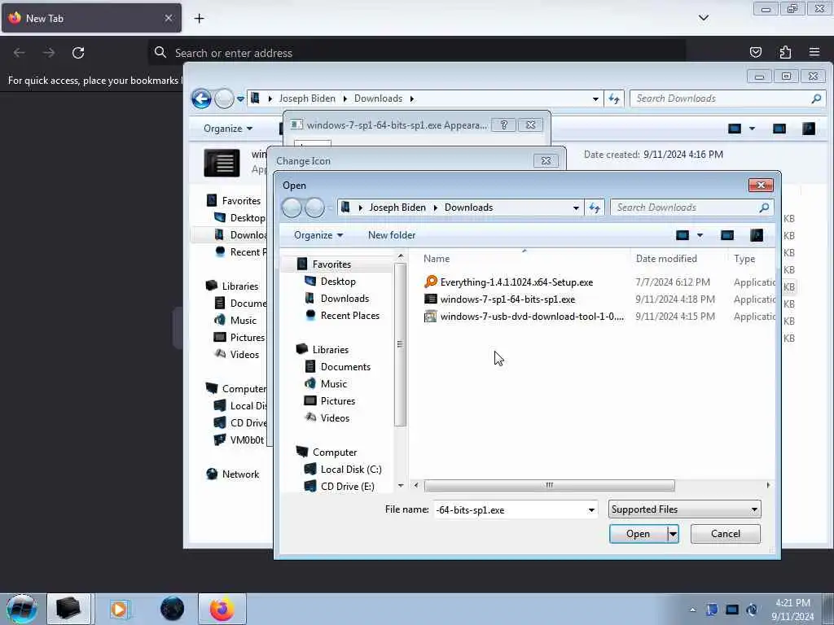Click Back button in Explorer window
This screenshot has height=625, width=834.
[x=202, y=98]
